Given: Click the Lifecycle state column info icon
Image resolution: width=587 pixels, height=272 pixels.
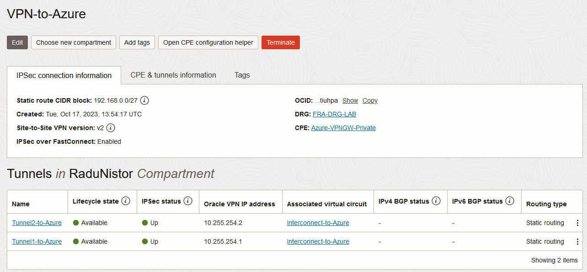Looking at the screenshot, I should 126,201.
